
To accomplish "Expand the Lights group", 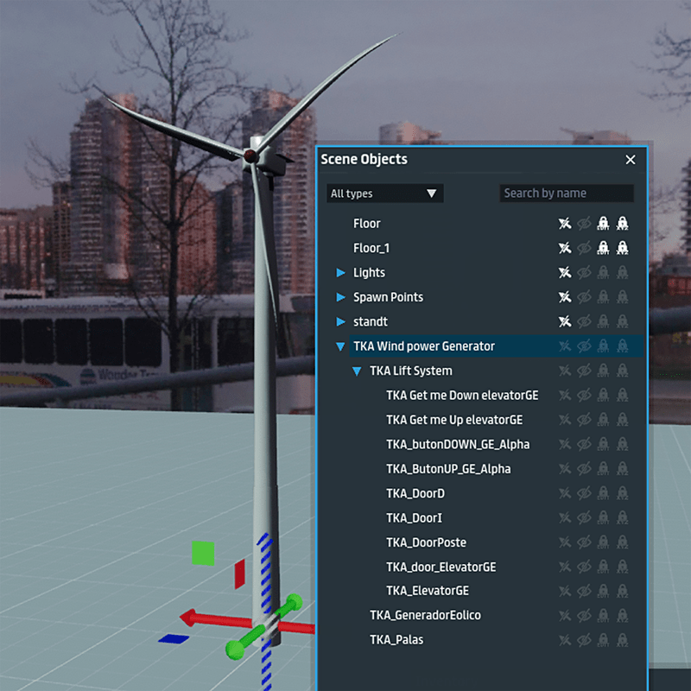I will pos(341,273).
